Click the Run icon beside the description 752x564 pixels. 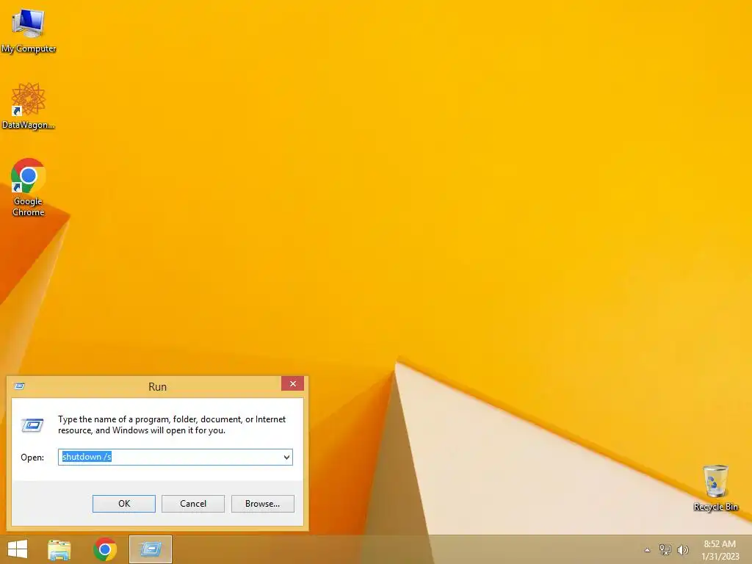tap(32, 425)
